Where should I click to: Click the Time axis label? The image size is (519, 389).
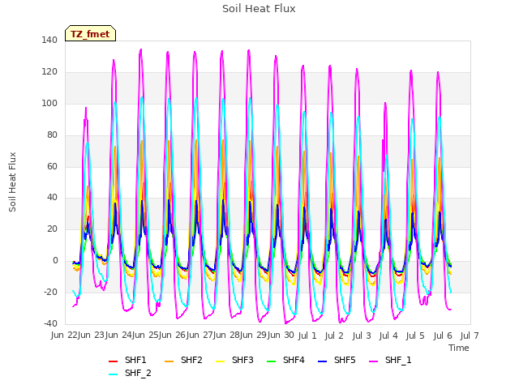[459, 348]
